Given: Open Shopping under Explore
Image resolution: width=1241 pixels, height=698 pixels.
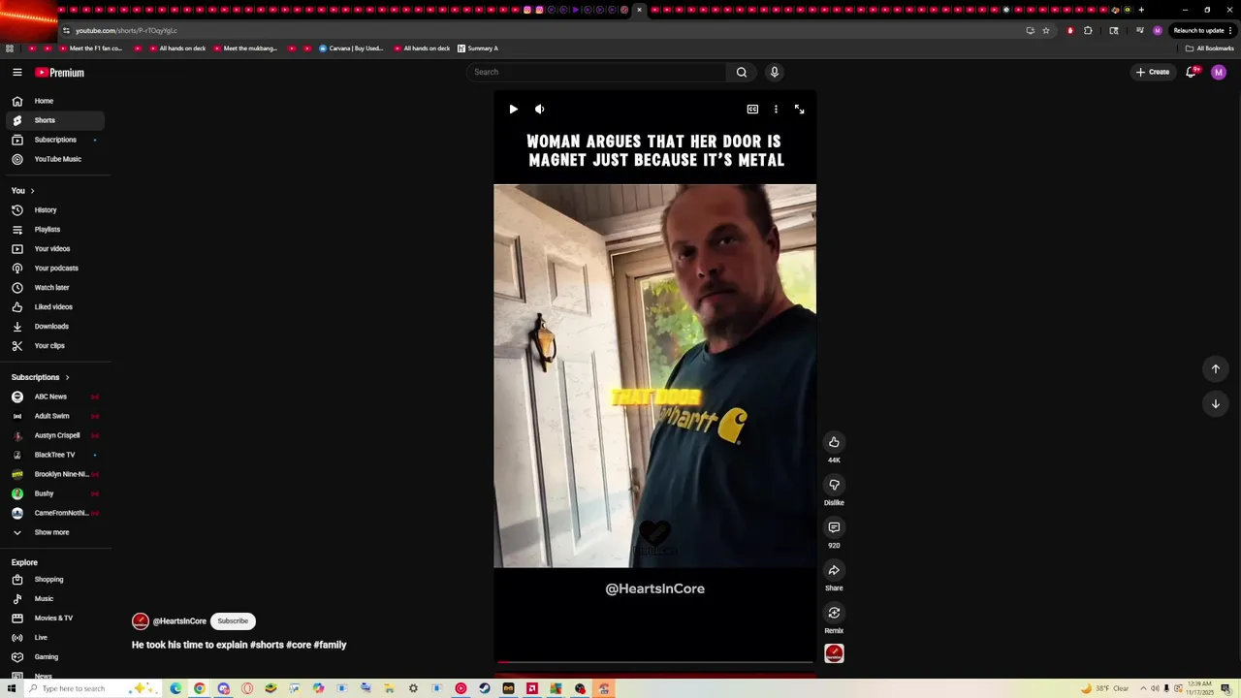Looking at the screenshot, I should (55, 580).
